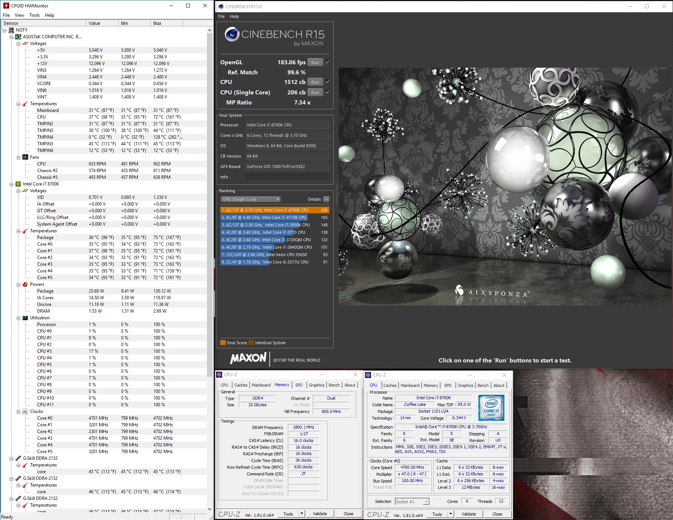Open Tools dropdown arrow in CPU CPU-Z window
Screen dimensions: 673x520
tap(451, 514)
